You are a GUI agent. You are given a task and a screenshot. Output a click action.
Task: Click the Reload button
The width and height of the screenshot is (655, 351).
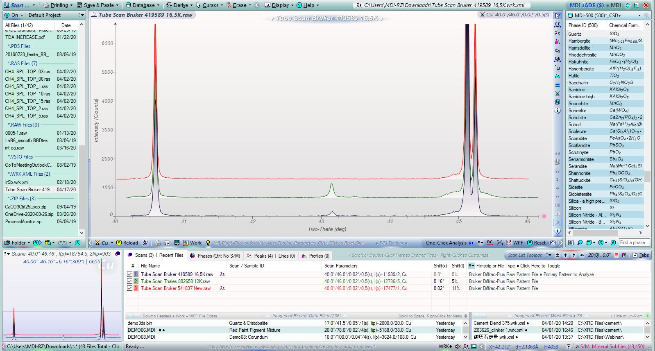click(x=127, y=243)
